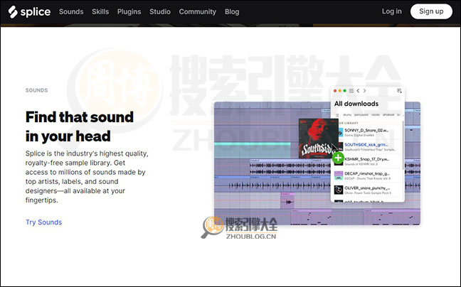
Task: Follow the Try Sounds link
Action: point(44,222)
